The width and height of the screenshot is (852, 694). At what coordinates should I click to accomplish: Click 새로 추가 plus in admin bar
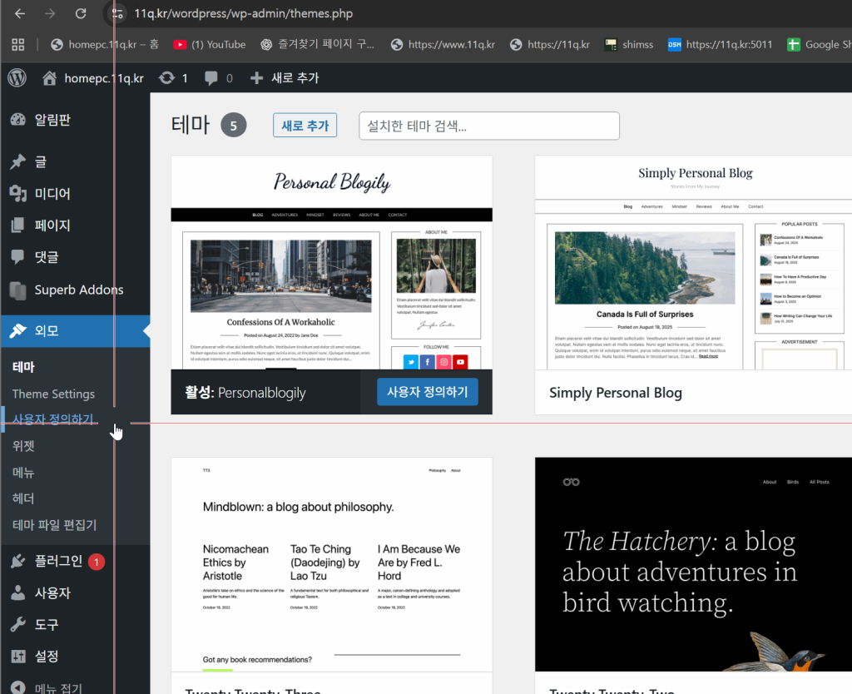coord(285,77)
